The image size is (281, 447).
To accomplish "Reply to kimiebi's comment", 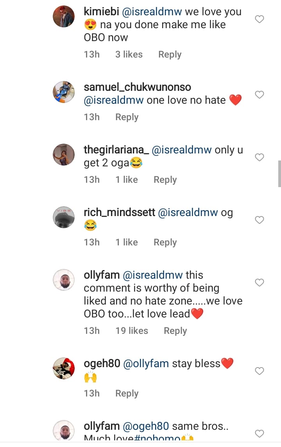I will [x=170, y=54].
